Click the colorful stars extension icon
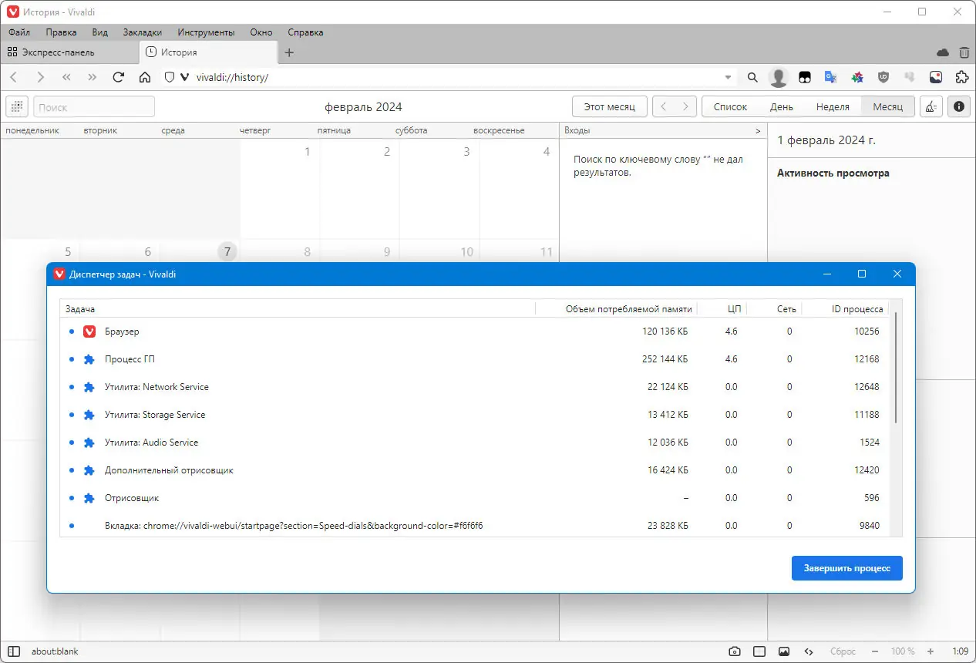This screenshot has width=976, height=663. 857,77
